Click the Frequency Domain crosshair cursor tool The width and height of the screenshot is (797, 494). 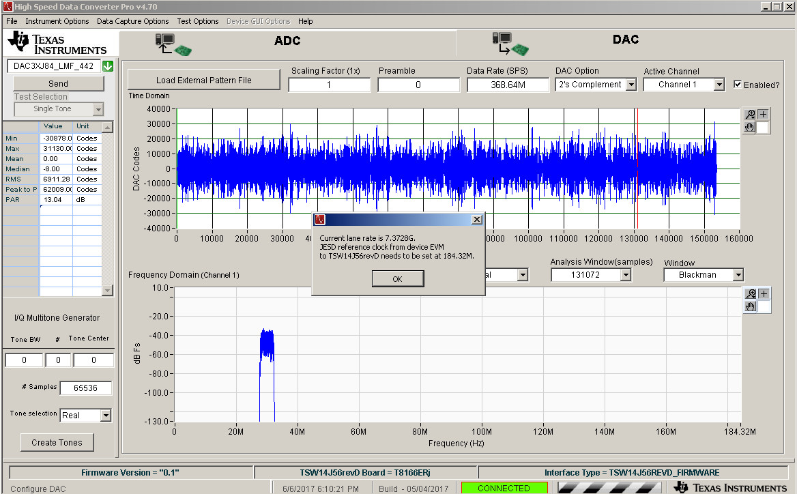tap(764, 294)
